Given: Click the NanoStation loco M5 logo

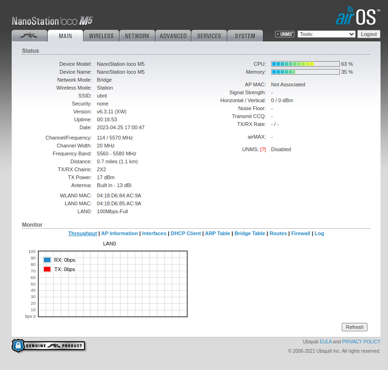Looking at the screenshot, I should click(52, 21).
